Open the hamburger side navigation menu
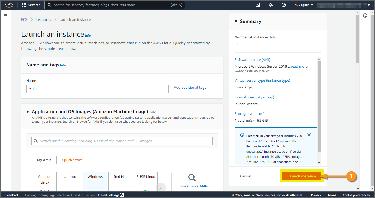 tap(5, 16)
